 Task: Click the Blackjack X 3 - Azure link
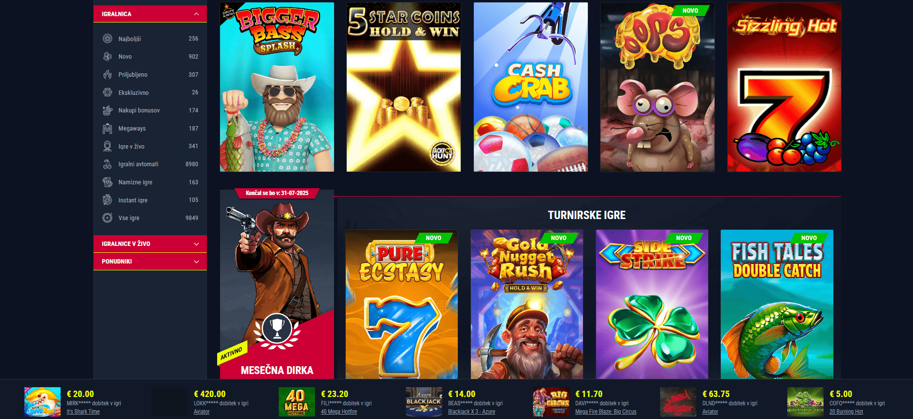click(471, 412)
